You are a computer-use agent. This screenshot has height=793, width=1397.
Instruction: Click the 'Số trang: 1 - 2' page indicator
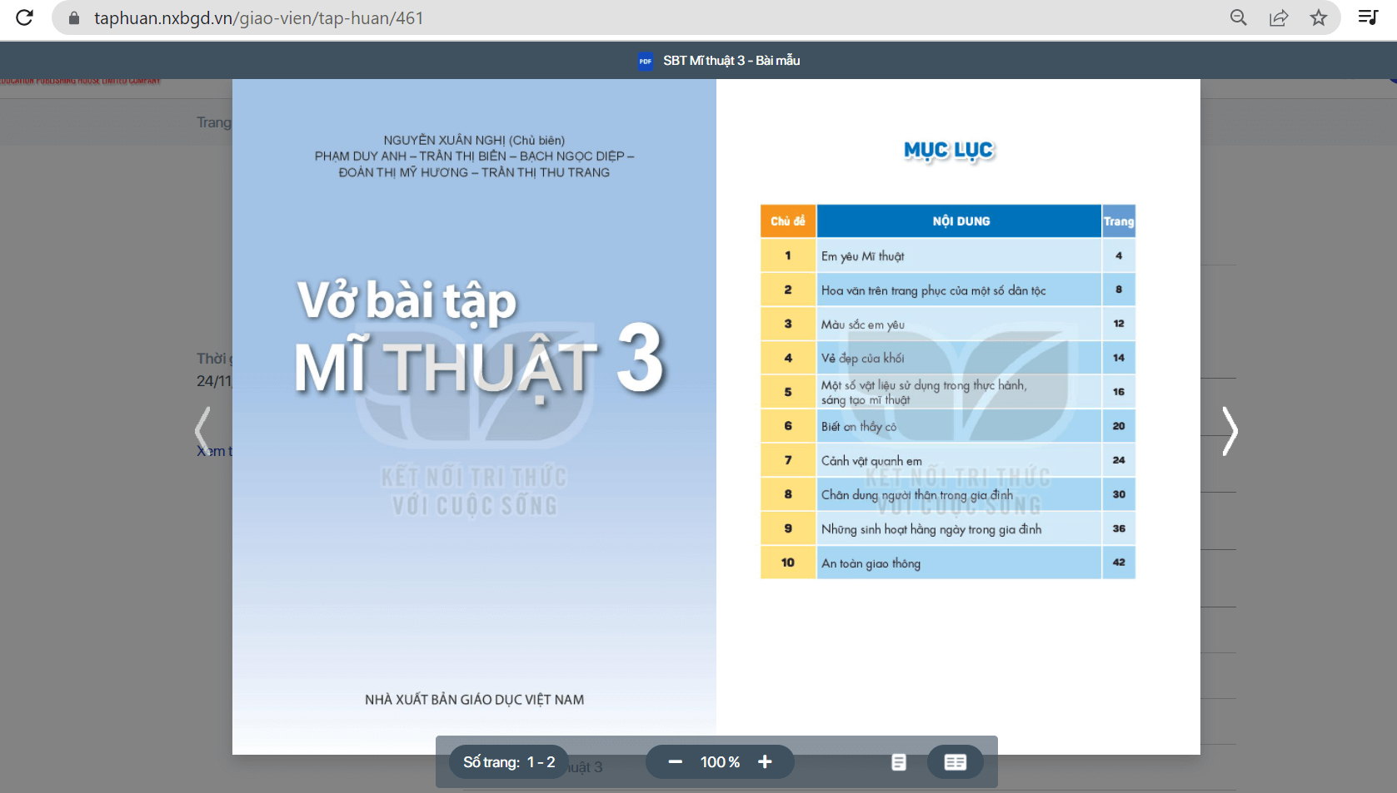509,762
